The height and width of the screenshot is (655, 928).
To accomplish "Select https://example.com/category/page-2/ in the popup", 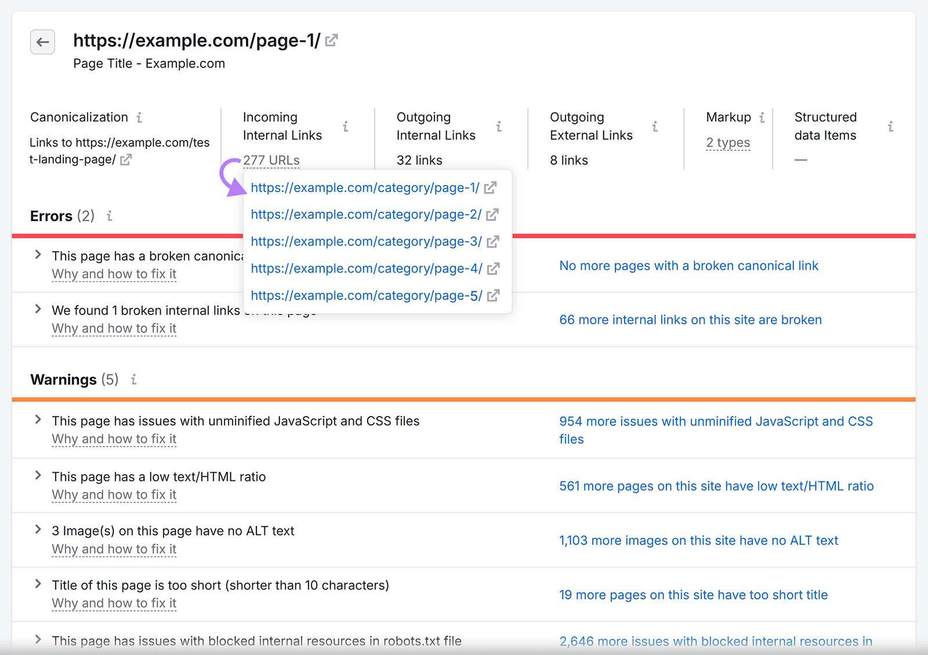I will (366, 214).
